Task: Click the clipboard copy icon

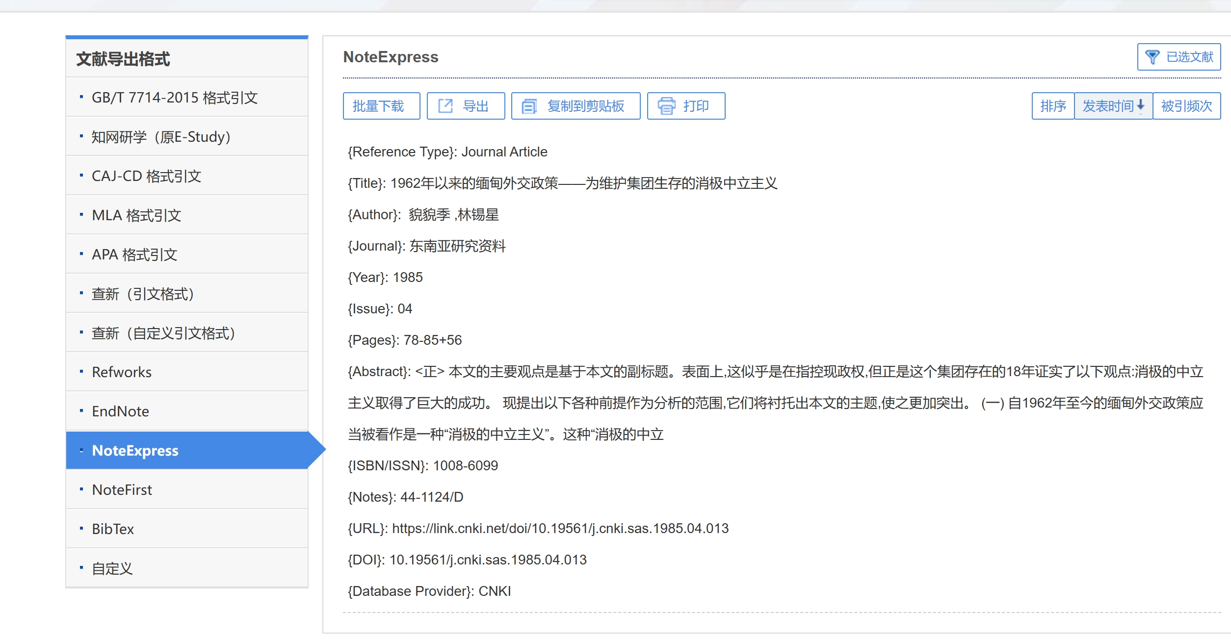Action: pos(529,106)
